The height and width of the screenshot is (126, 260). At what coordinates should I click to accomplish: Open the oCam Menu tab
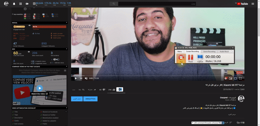(180, 52)
